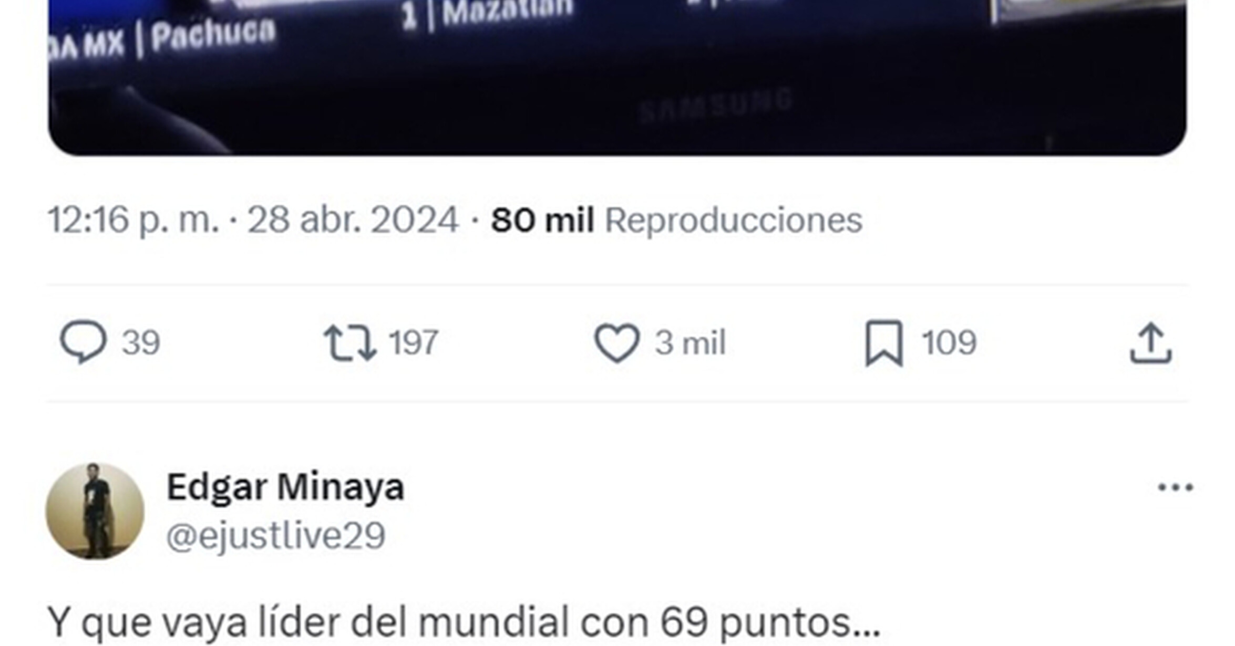Click the 39 replies count
The width and height of the screenshot is (1235, 646).
pos(141,343)
